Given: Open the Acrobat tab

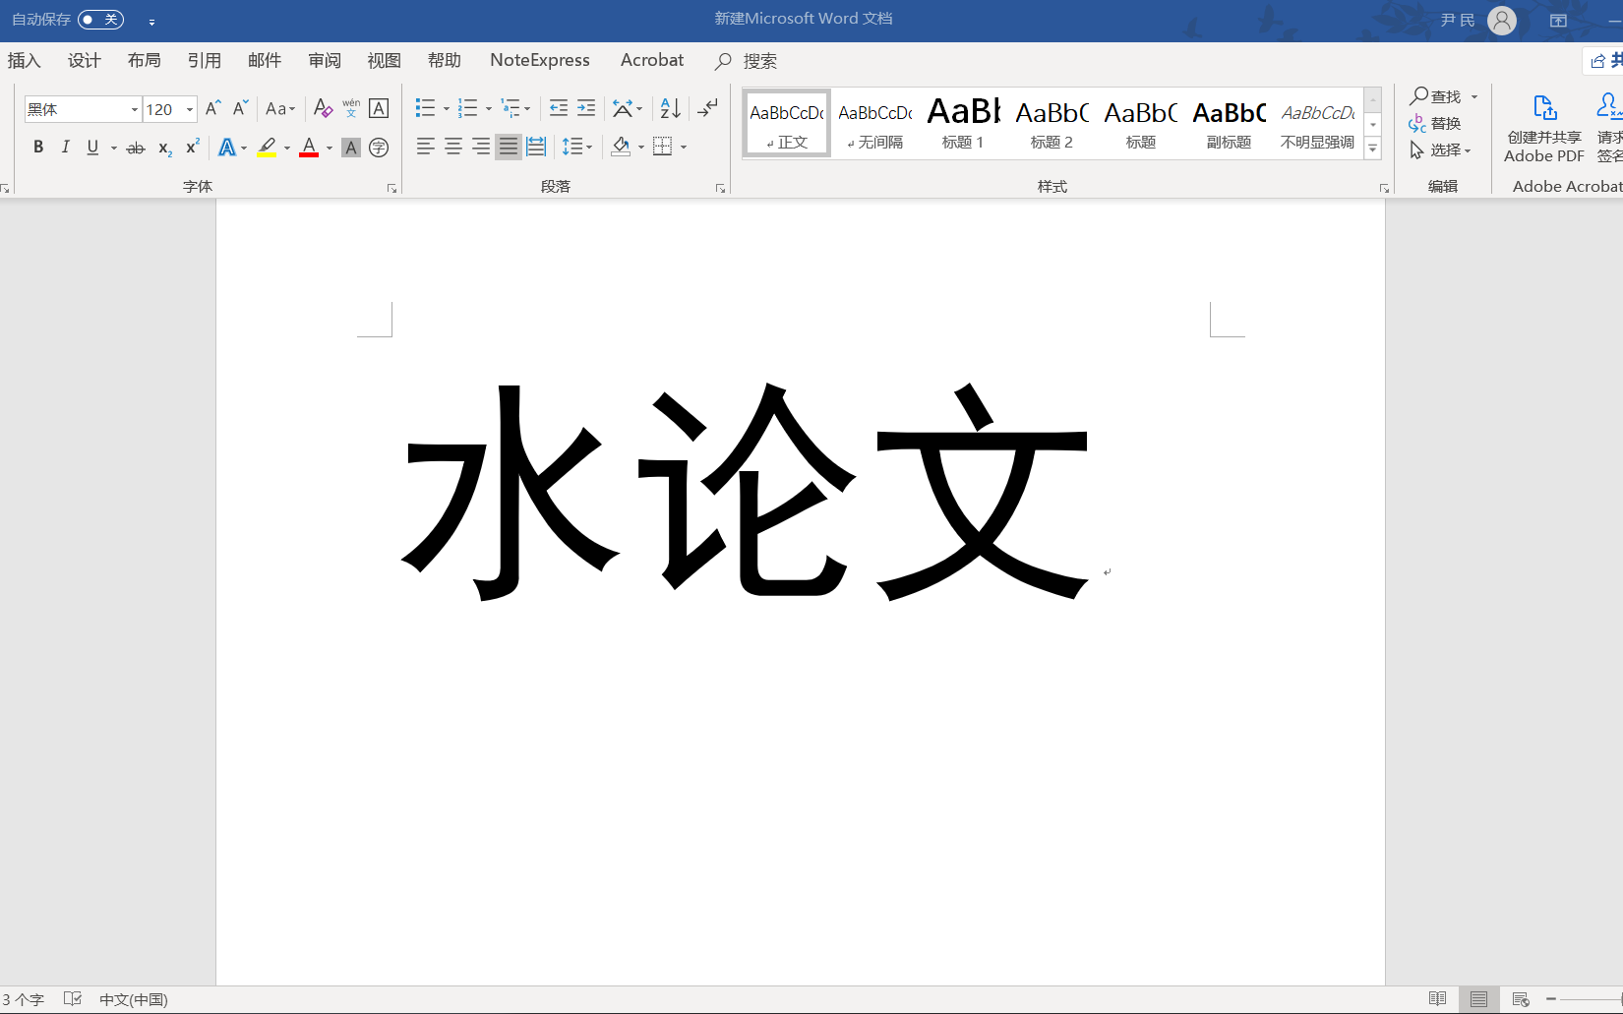Looking at the screenshot, I should (652, 60).
